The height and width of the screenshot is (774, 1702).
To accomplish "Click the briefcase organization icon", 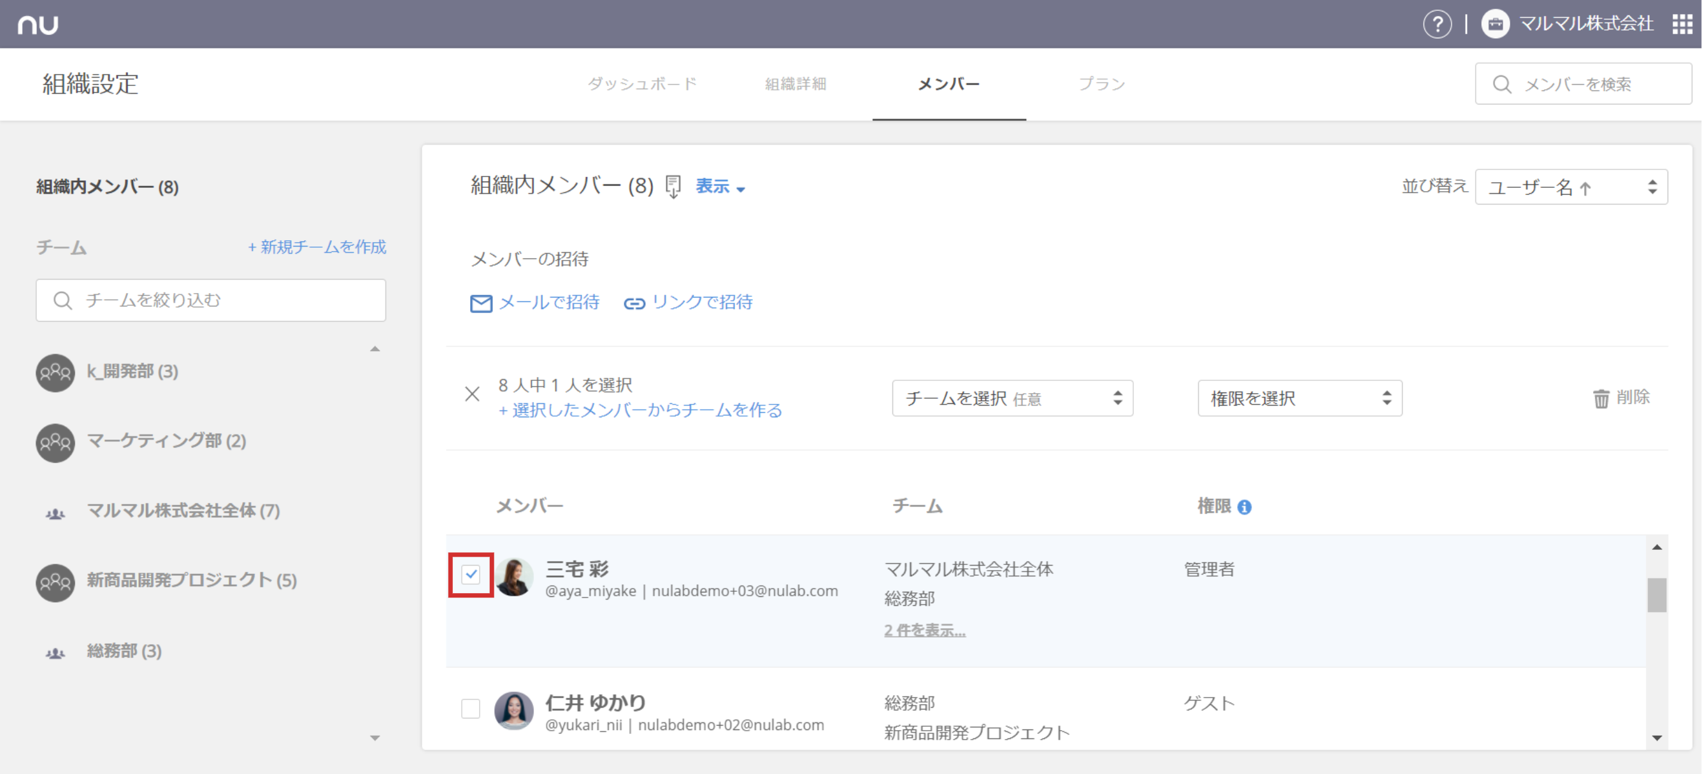I will tap(1495, 24).
